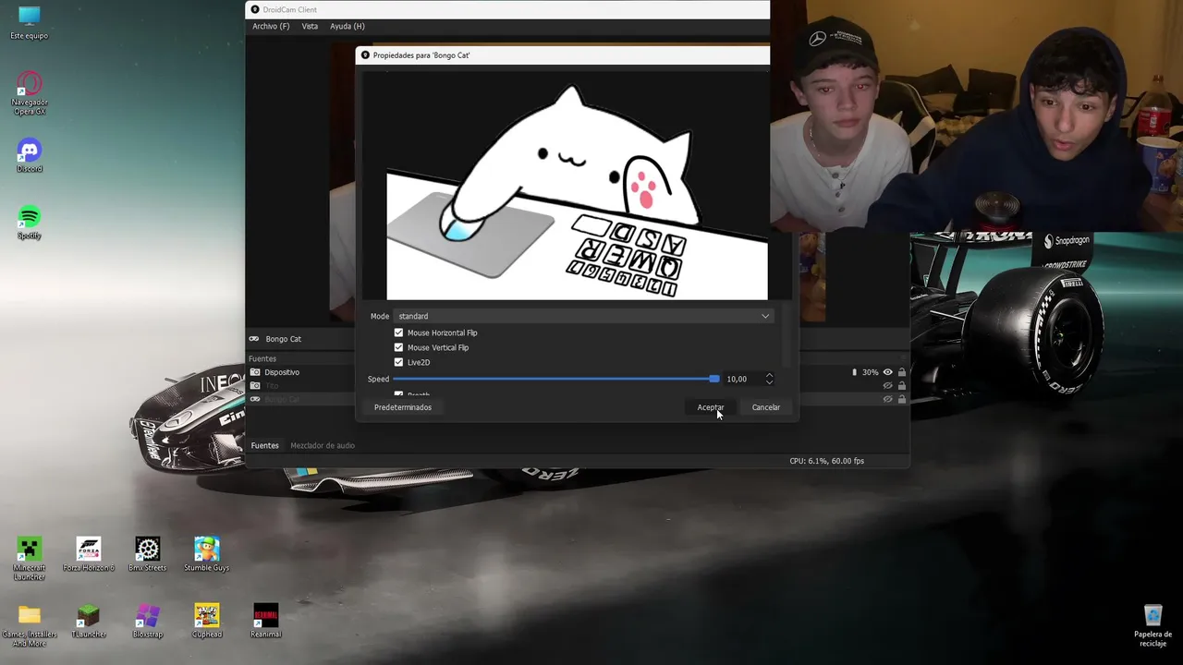
Task: Launch Navegador Opera GX from desktop
Action: [30, 93]
